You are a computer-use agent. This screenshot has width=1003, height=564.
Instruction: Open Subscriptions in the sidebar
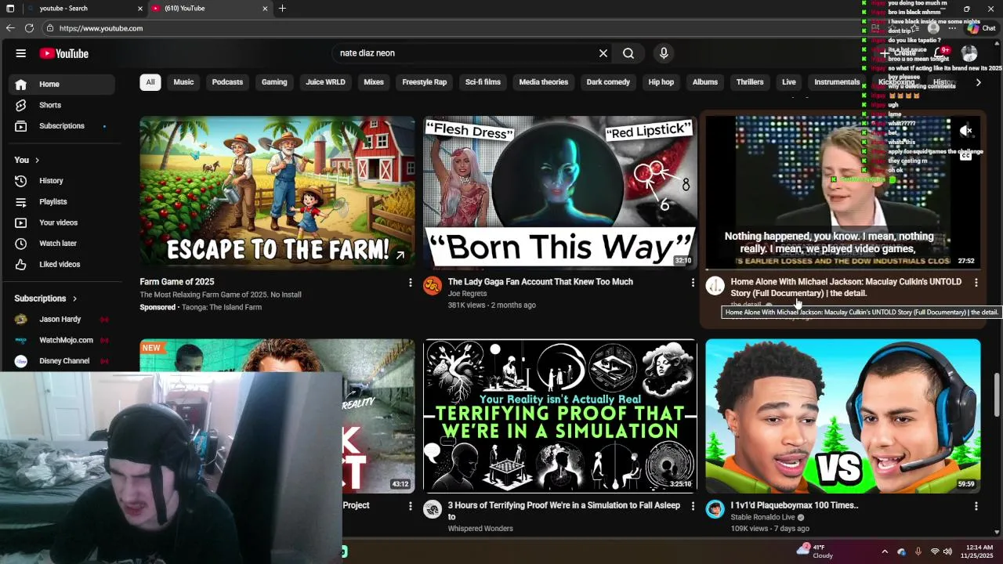click(63, 126)
